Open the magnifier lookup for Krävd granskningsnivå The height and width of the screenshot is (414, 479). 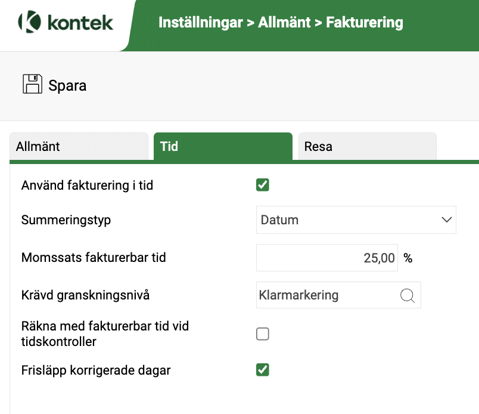[x=408, y=295]
